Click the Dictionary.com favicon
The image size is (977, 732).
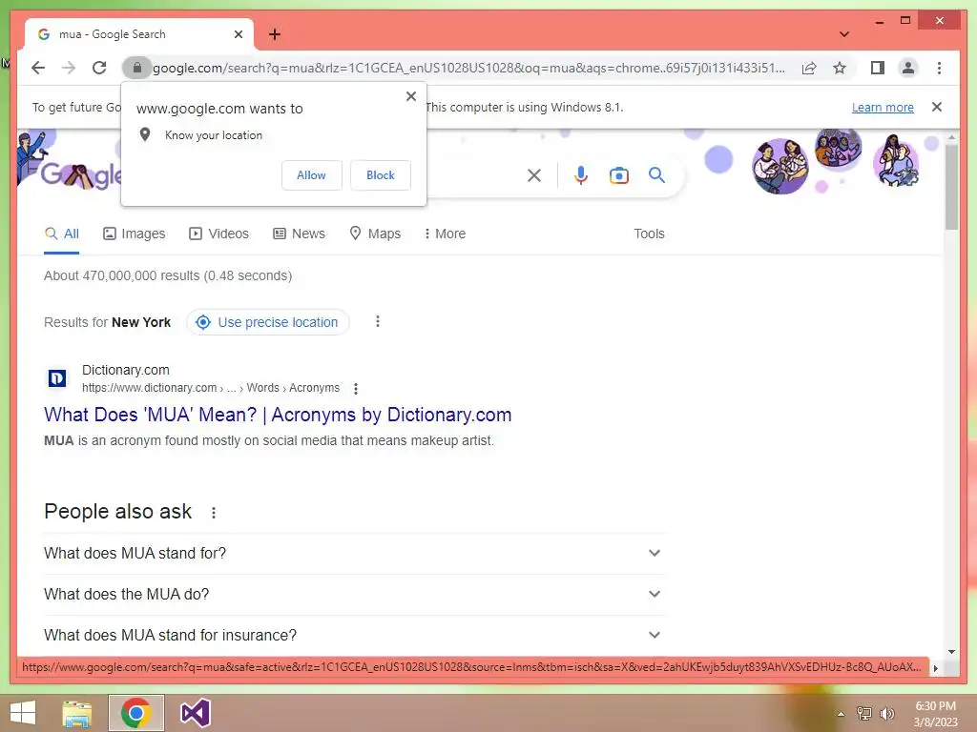(57, 377)
